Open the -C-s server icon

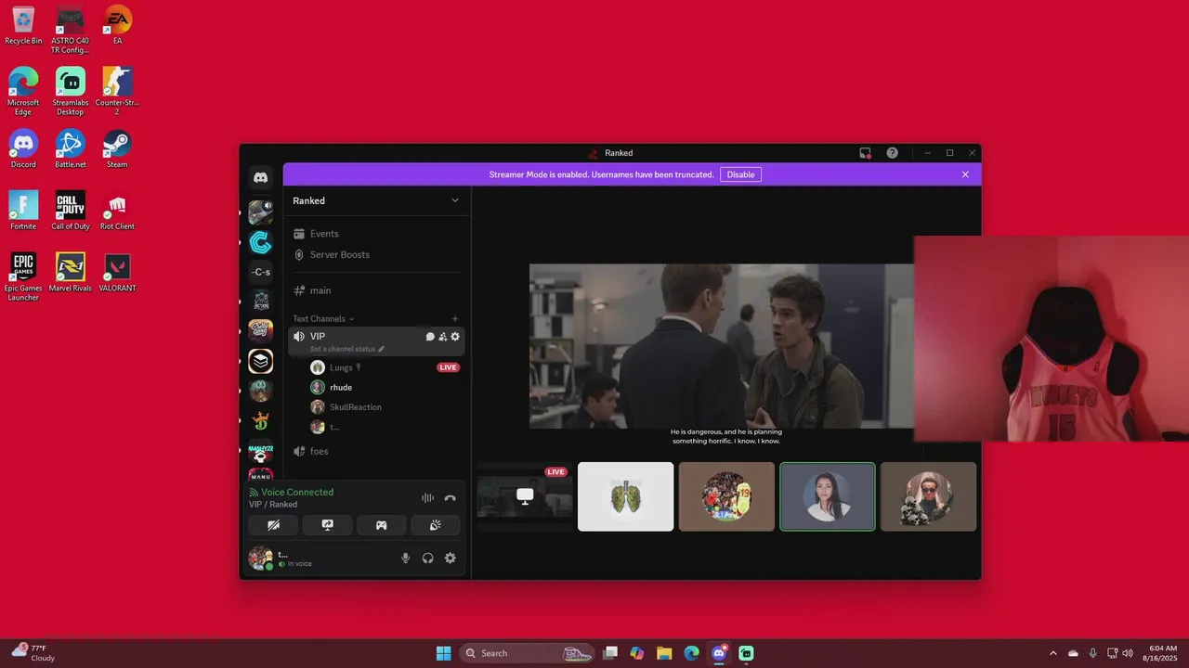coord(261,272)
